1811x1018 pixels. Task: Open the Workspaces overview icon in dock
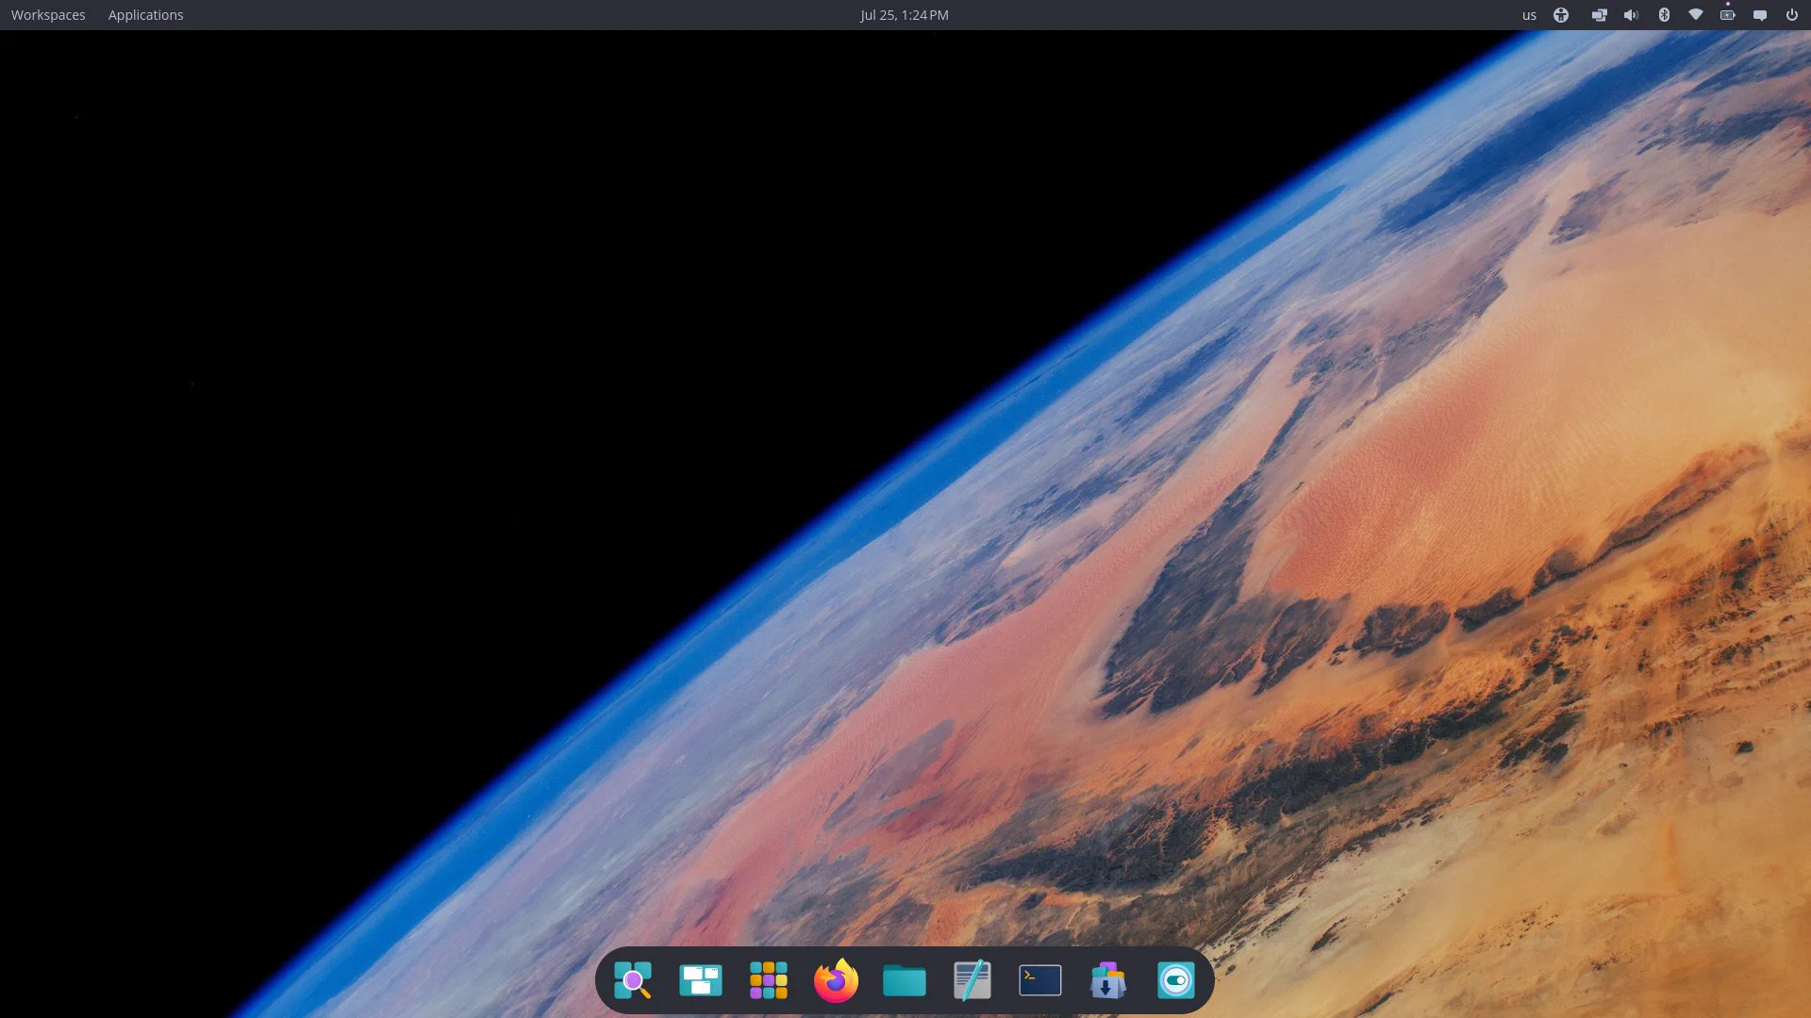click(701, 980)
